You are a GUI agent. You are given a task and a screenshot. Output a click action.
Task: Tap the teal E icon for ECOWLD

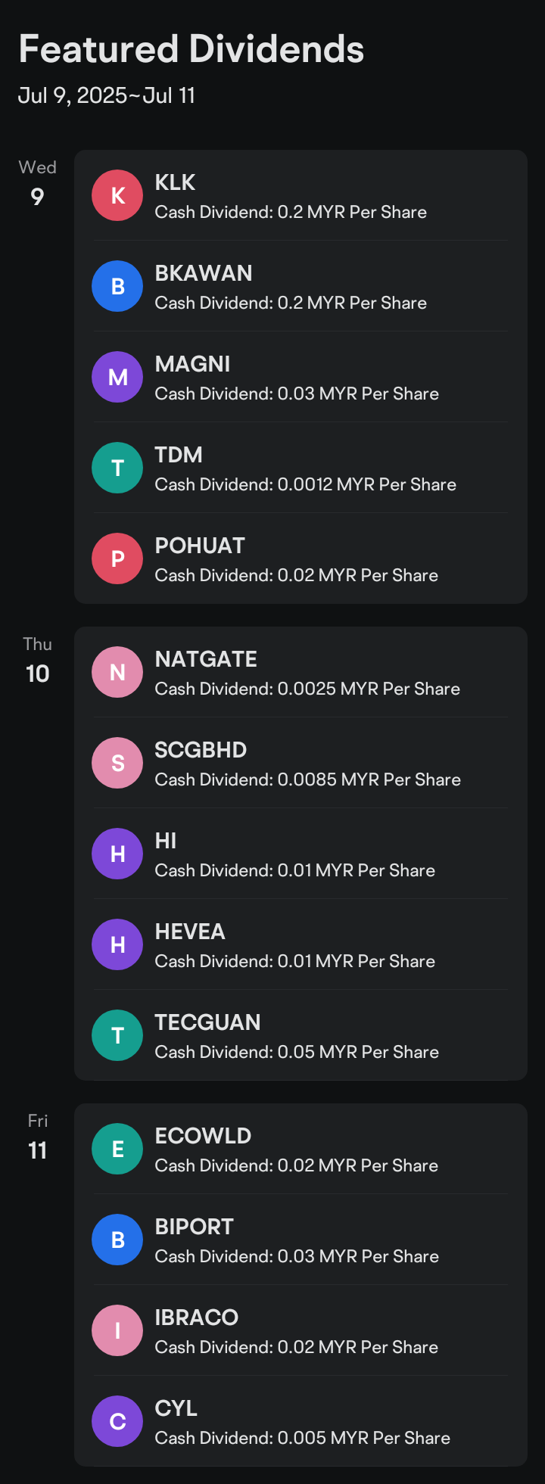pos(117,1149)
